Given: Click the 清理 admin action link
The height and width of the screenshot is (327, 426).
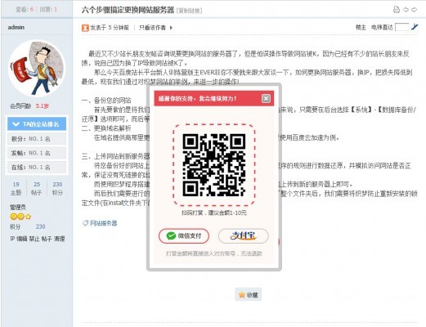Looking at the screenshot, I should point(59,239).
